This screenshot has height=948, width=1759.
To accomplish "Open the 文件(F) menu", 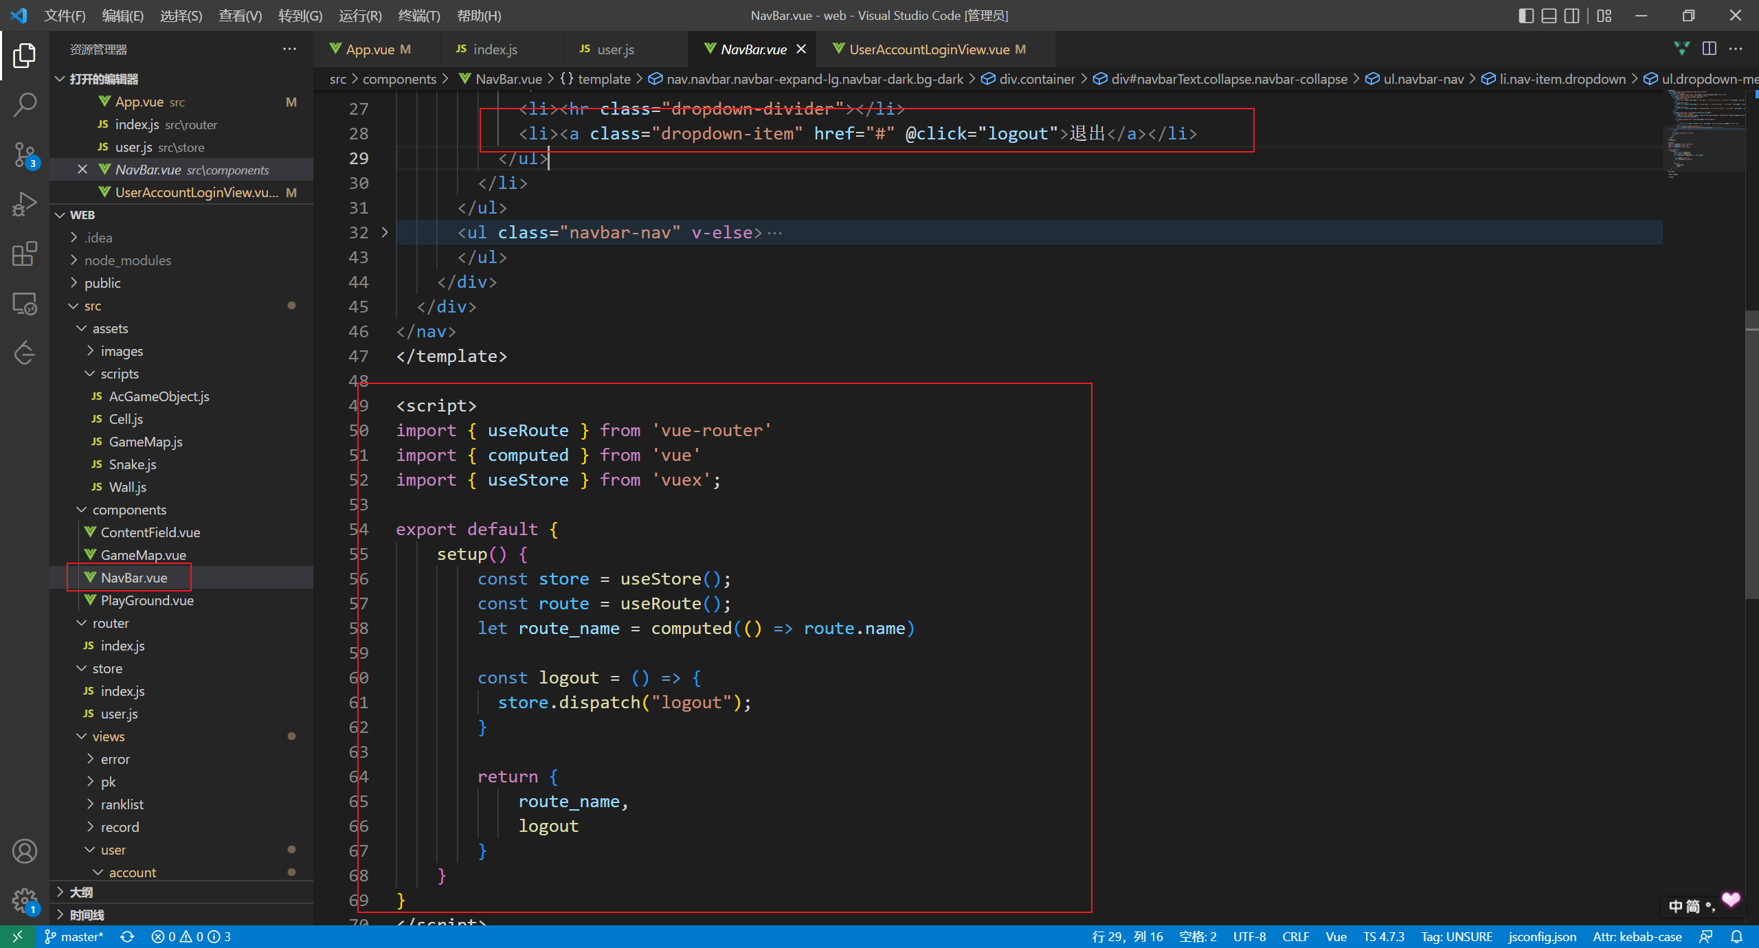I will 65,15.
